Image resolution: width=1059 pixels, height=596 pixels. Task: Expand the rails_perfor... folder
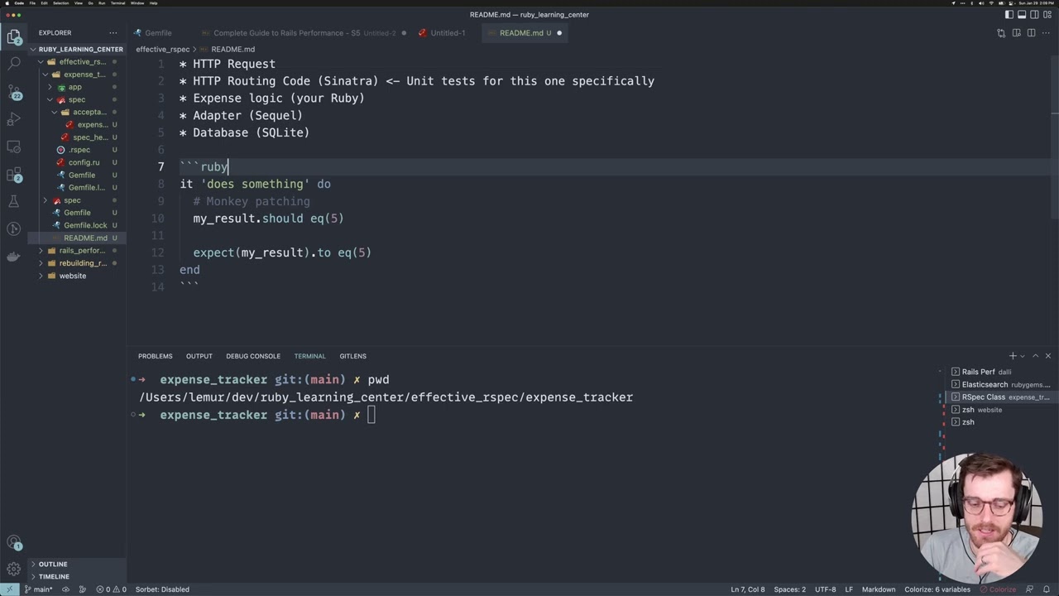(x=78, y=250)
